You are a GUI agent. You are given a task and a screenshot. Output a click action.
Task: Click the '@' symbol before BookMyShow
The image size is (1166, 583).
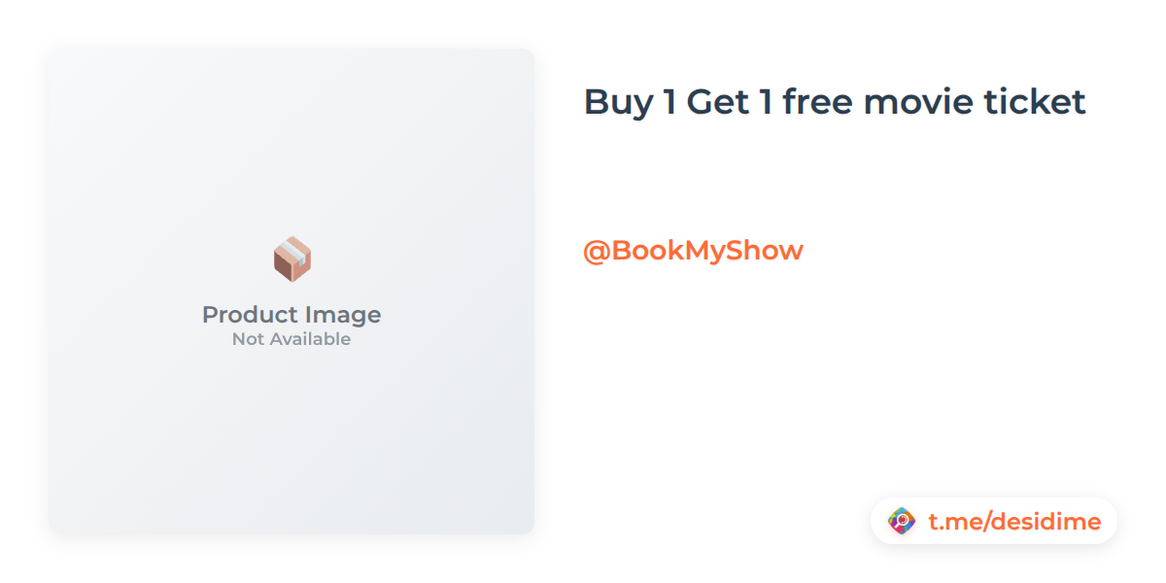coord(596,251)
